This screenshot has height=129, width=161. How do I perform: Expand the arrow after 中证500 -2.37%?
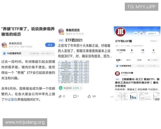81,88
